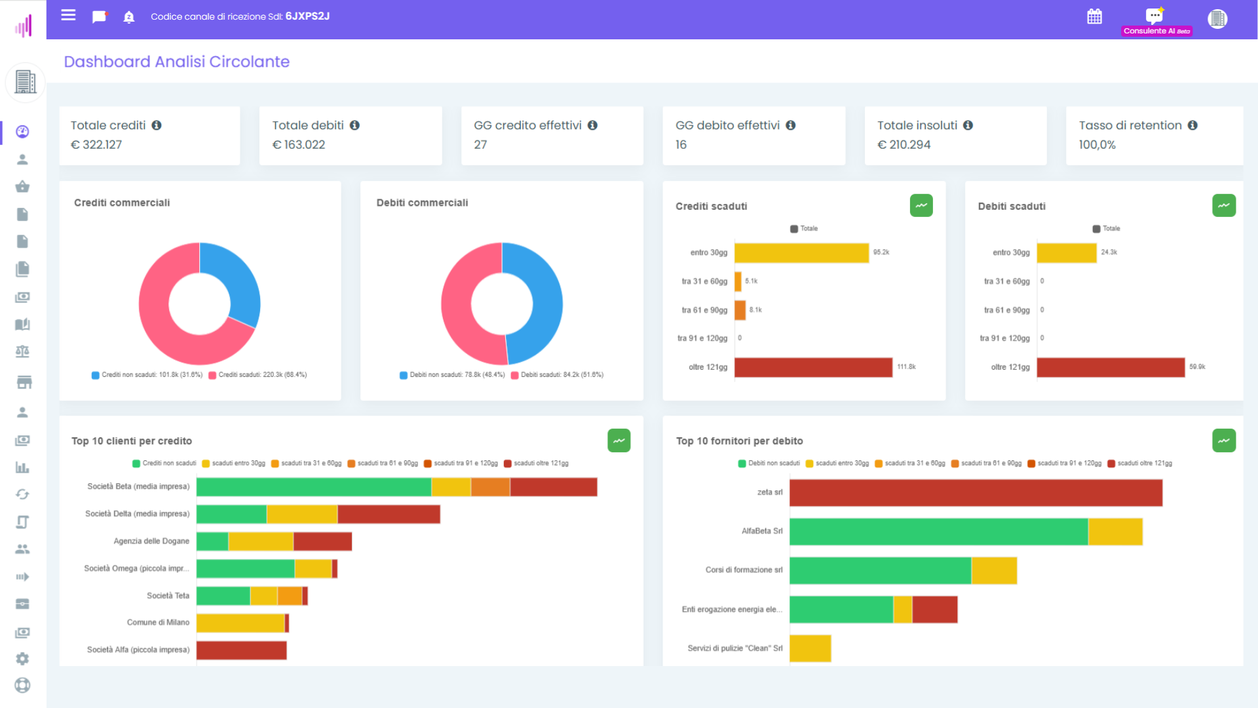Switch Crediti scaduti card to trend view
Viewport: 1258px width, 708px height.
coord(921,205)
